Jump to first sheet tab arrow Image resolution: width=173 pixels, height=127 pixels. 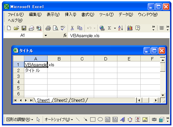point(15,100)
